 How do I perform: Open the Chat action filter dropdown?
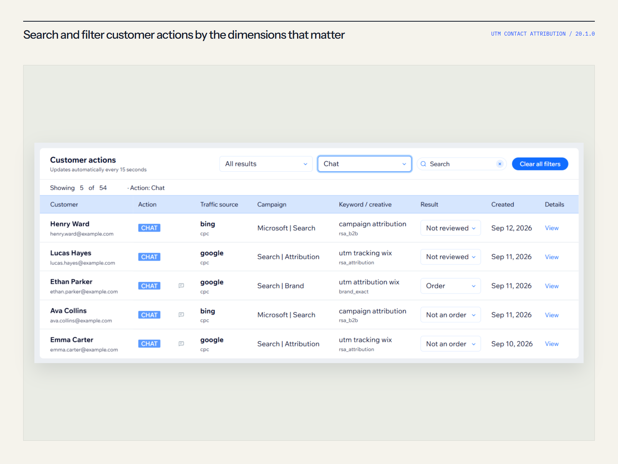tap(365, 164)
